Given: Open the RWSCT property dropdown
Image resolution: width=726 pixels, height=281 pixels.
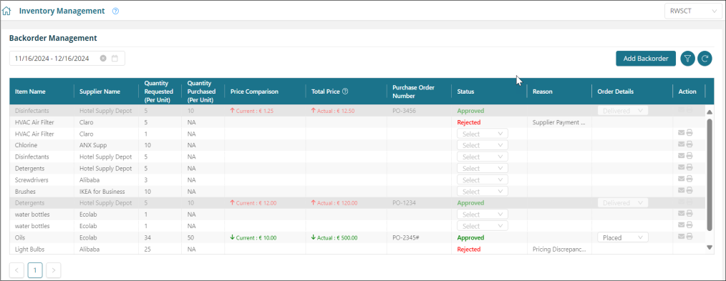Looking at the screenshot, I should 693,11.
